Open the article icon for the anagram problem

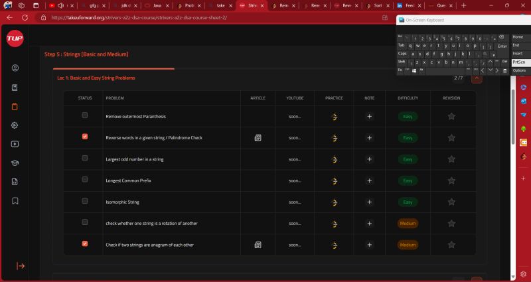(x=258, y=244)
